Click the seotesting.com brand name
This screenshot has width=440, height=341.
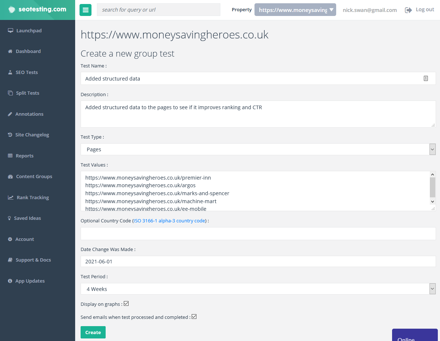pyautogui.click(x=42, y=9)
